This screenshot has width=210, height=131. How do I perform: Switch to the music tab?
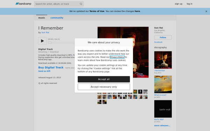tap(42, 18)
